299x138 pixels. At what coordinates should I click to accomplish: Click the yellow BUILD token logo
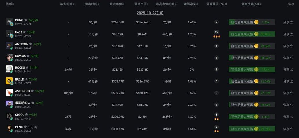click(9, 81)
